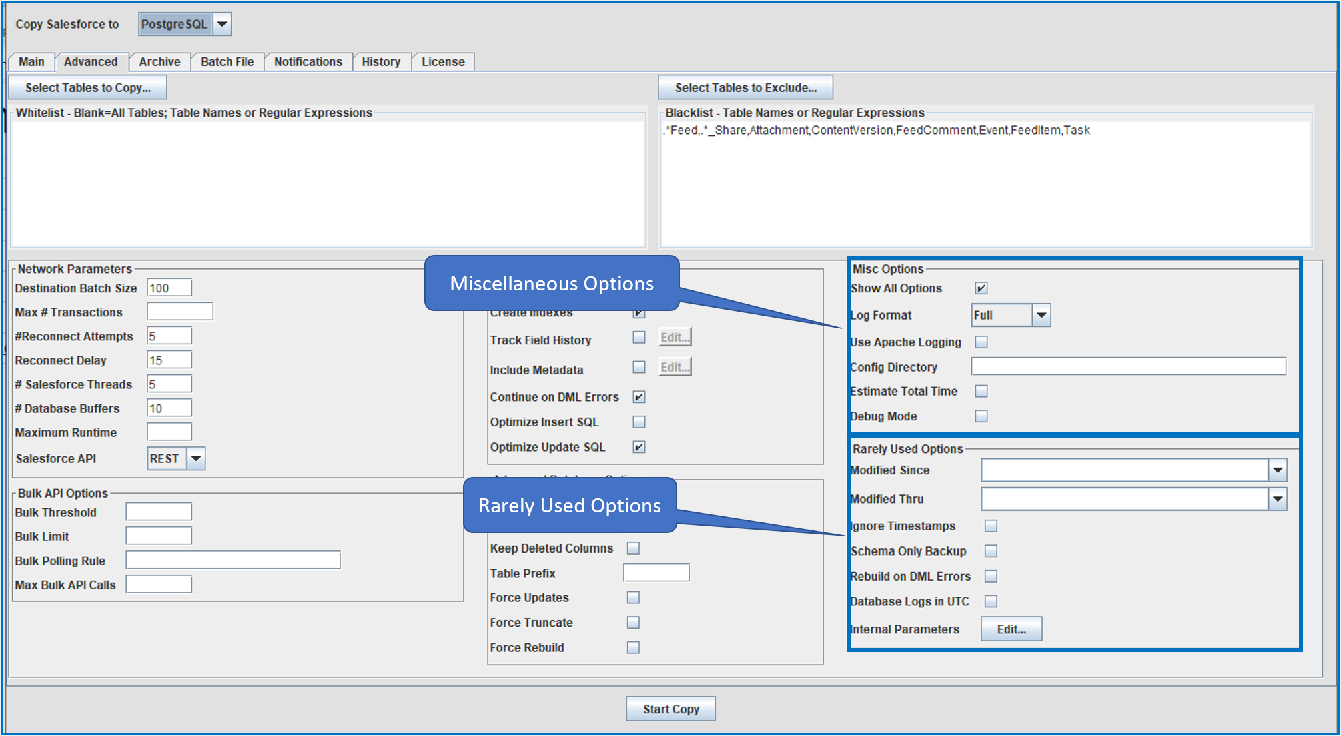
Task: Enable the Track Field History checkbox
Action: pos(639,338)
